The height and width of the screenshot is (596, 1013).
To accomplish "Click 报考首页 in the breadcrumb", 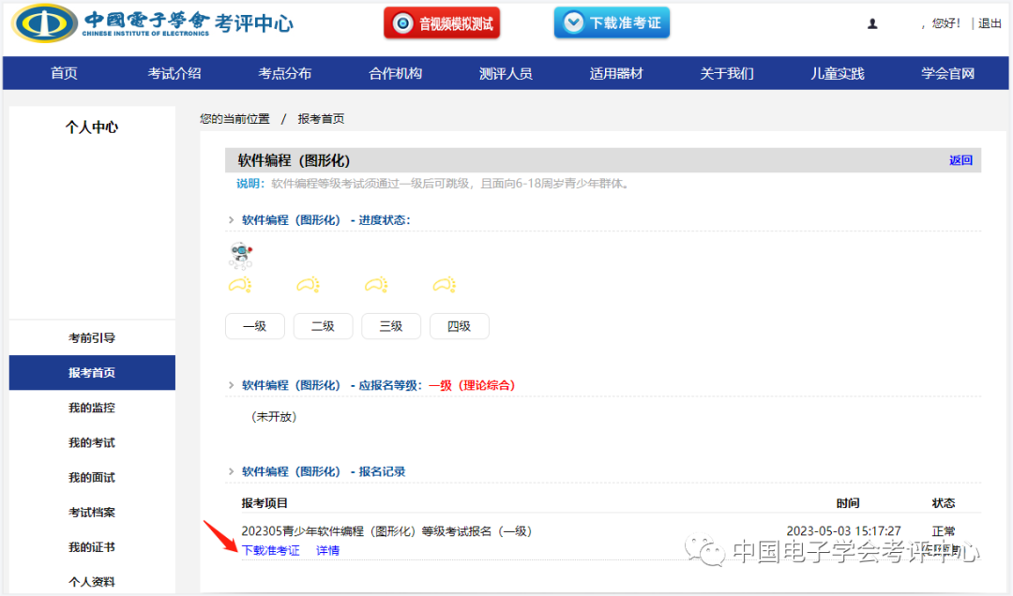I will pos(321,119).
